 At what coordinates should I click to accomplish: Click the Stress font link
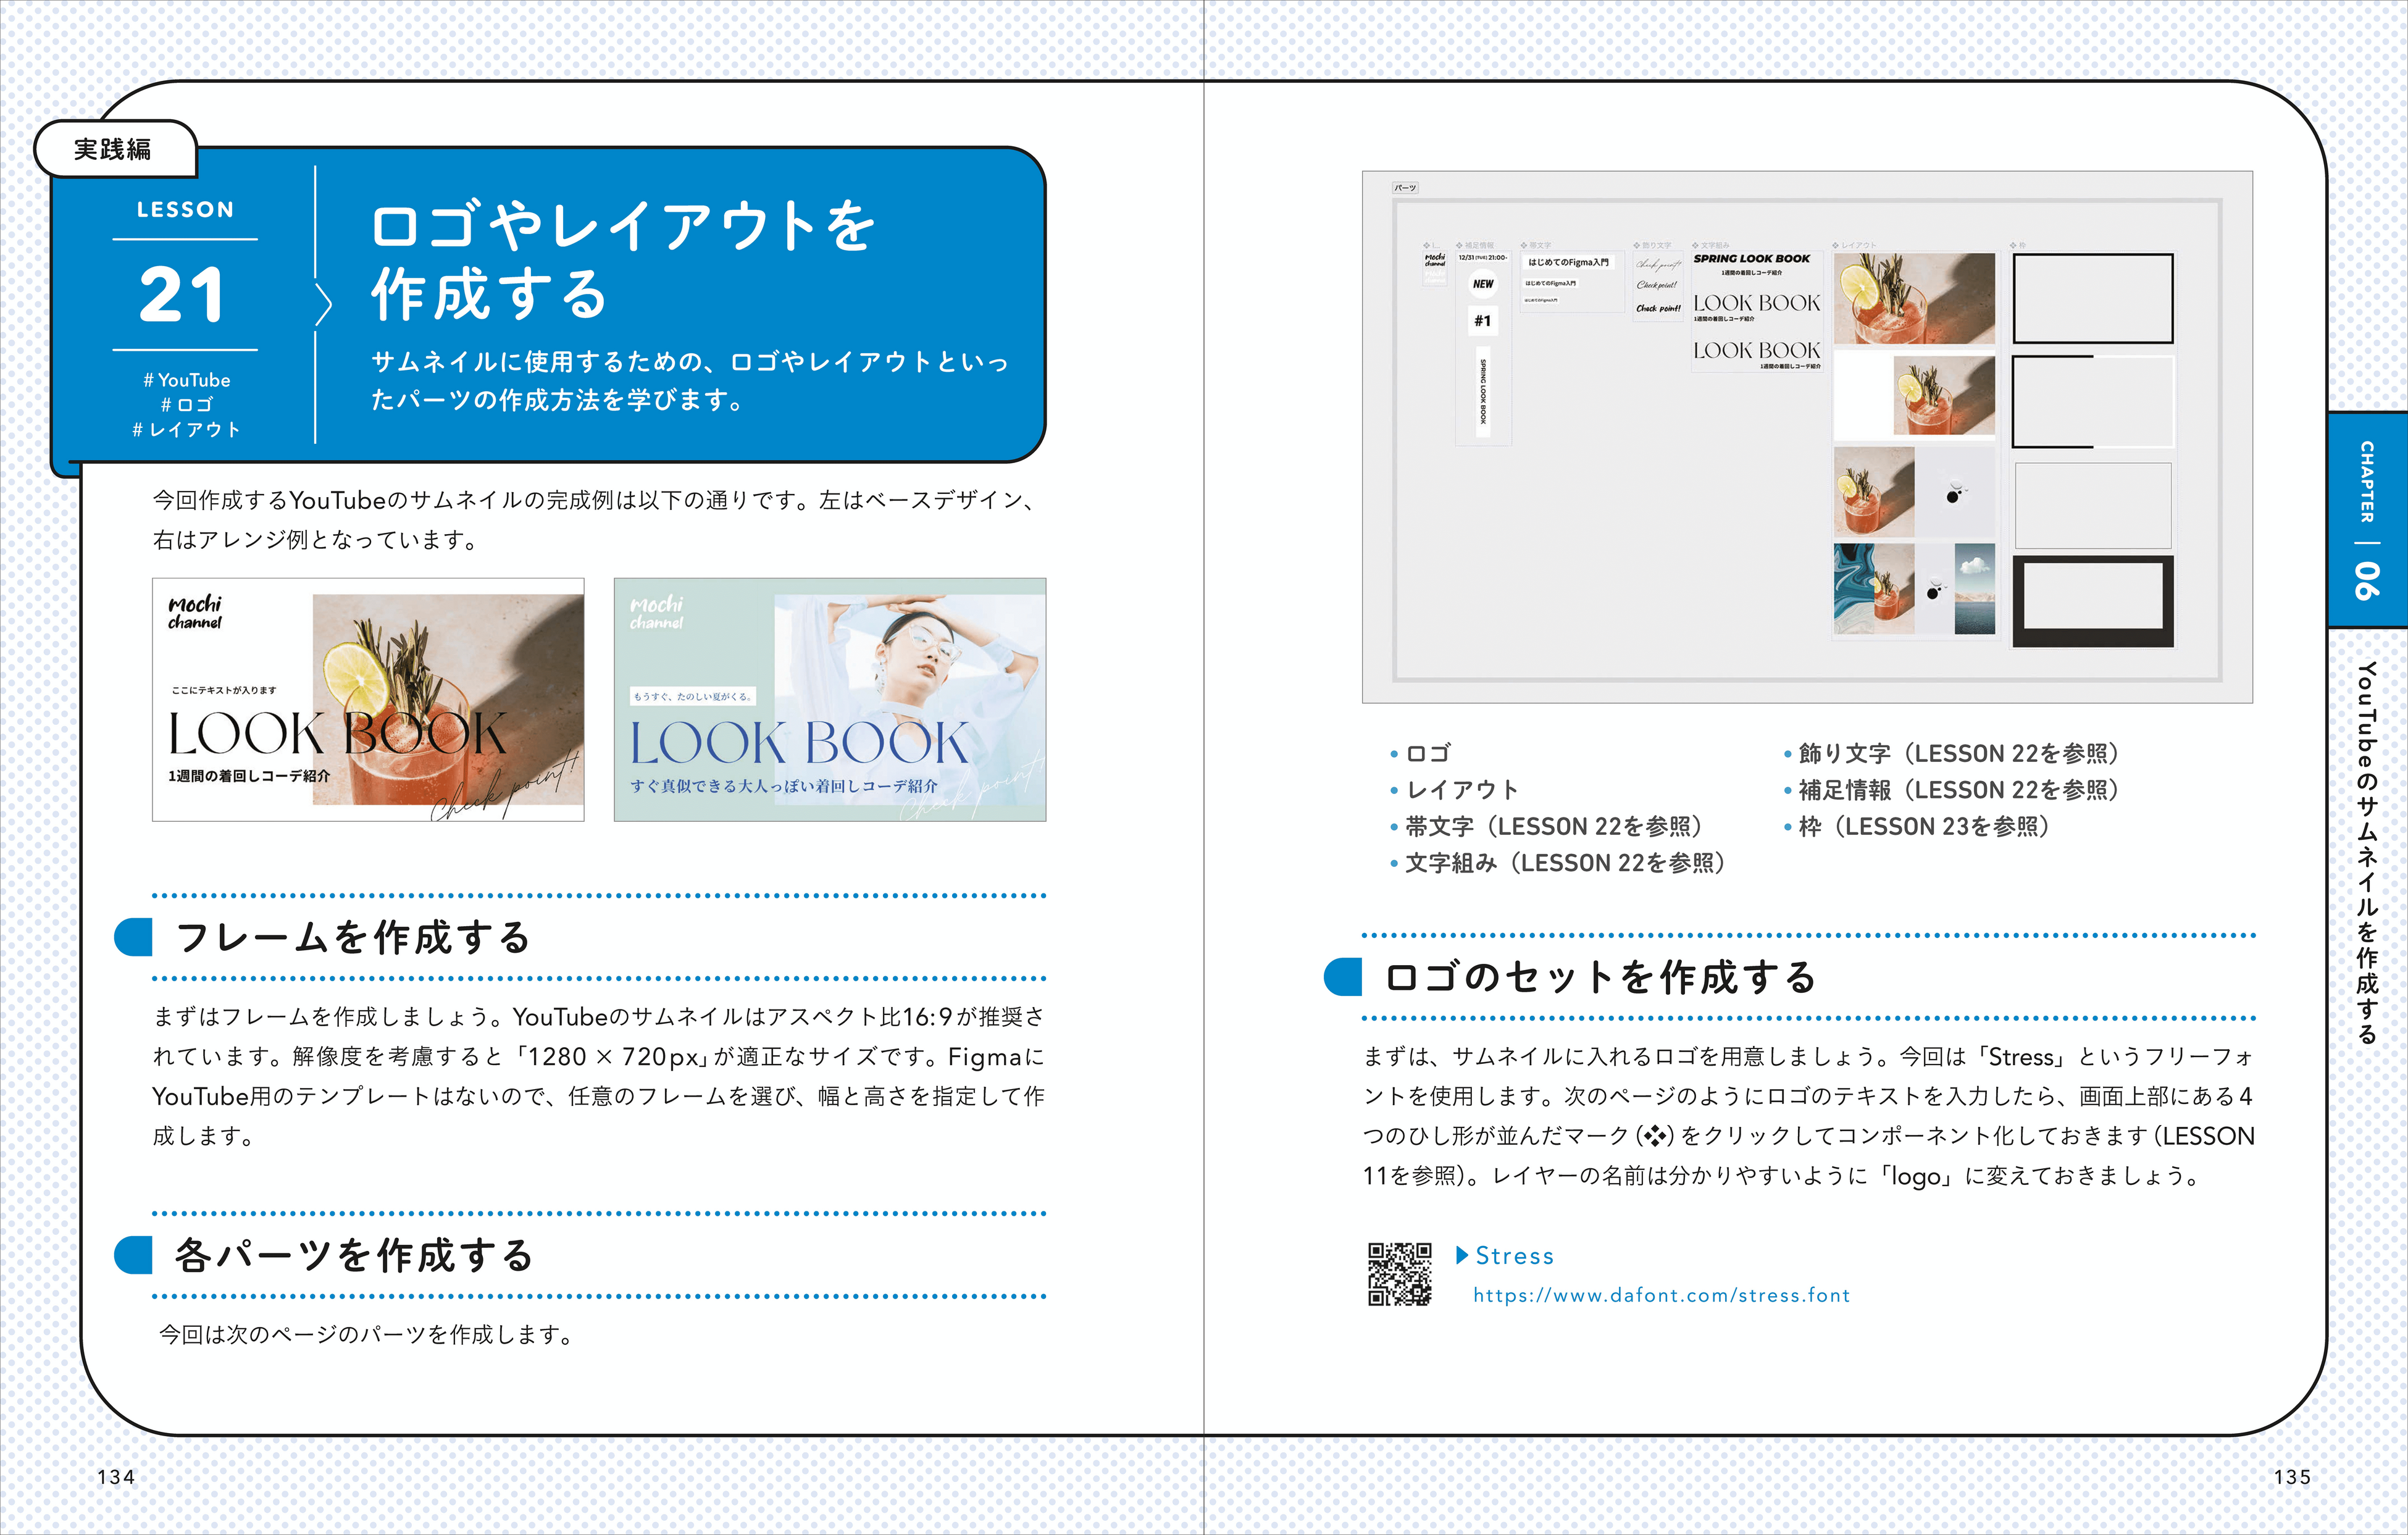[x=1515, y=1256]
